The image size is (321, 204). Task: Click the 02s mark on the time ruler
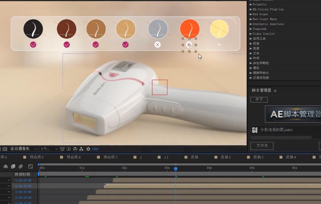[125, 168]
